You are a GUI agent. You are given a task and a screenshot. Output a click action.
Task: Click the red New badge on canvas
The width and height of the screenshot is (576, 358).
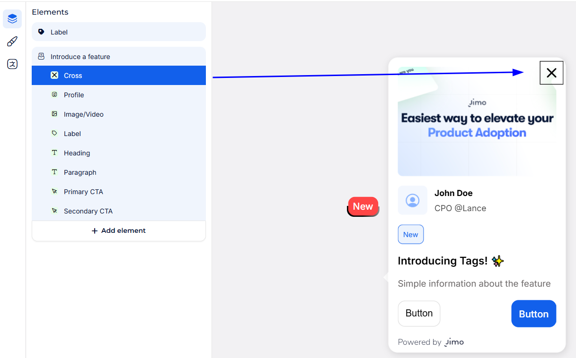pos(363,206)
